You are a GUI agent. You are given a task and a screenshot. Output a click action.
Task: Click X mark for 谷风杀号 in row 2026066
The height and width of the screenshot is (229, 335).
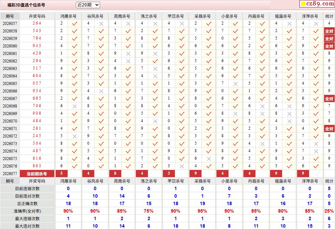(101, 91)
